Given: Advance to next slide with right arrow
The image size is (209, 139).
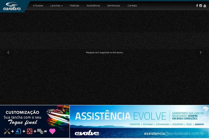Looking at the screenshot, I should pos(201,52).
